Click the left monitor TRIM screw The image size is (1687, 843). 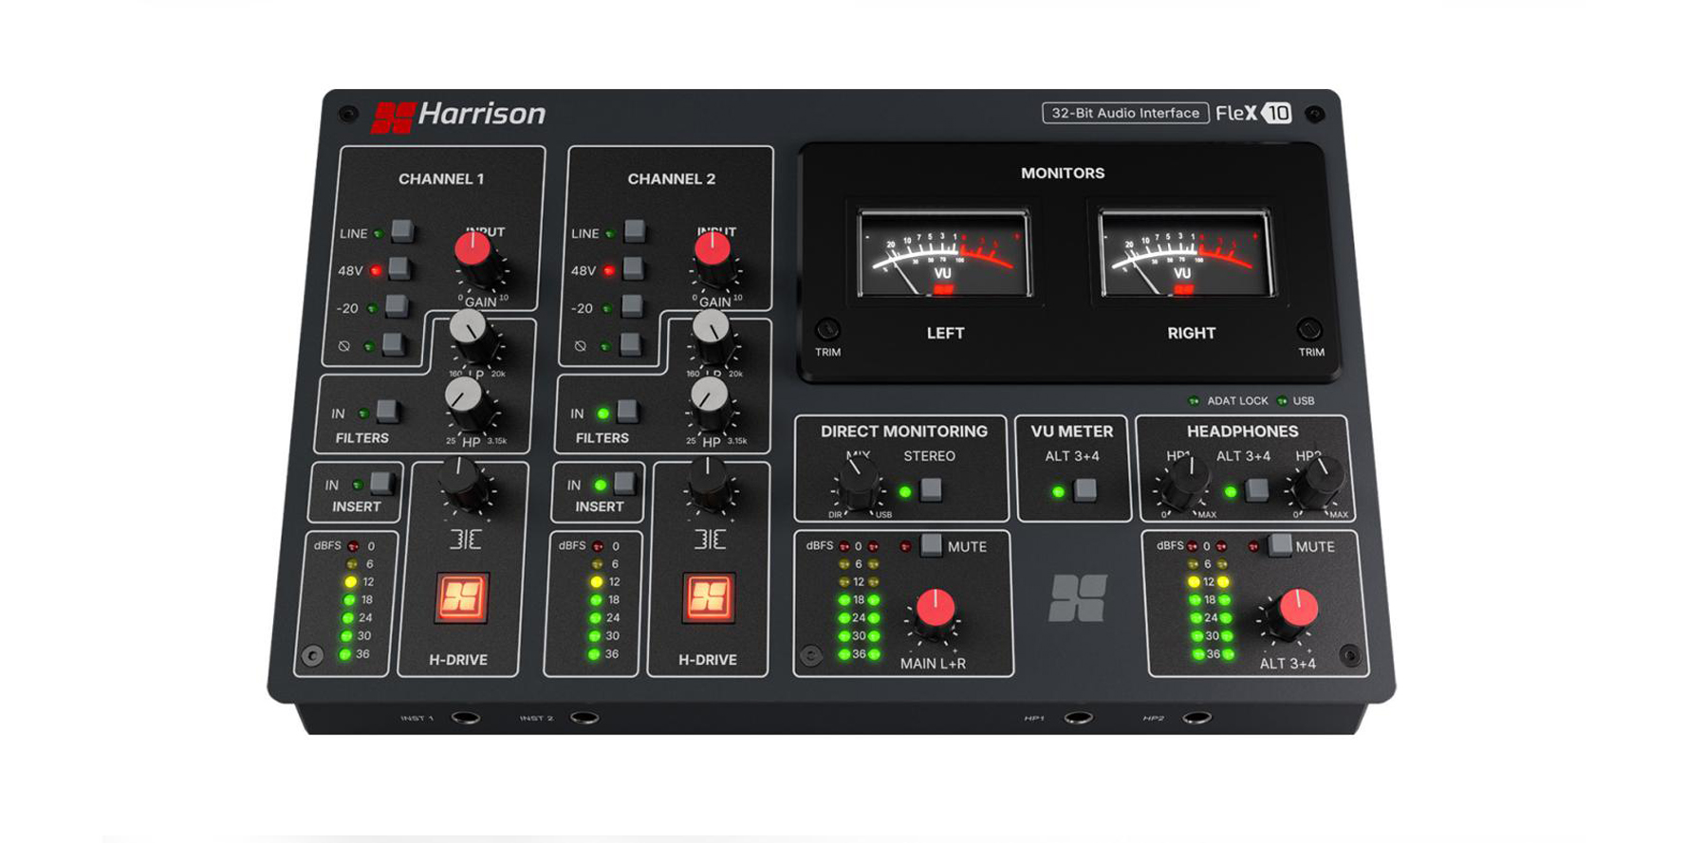pos(827,329)
